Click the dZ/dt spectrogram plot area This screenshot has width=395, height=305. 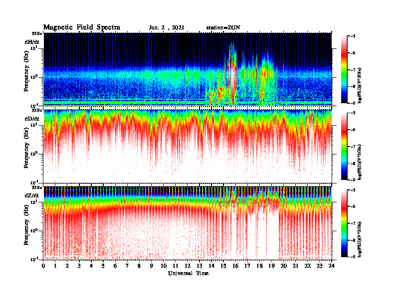[188, 223]
